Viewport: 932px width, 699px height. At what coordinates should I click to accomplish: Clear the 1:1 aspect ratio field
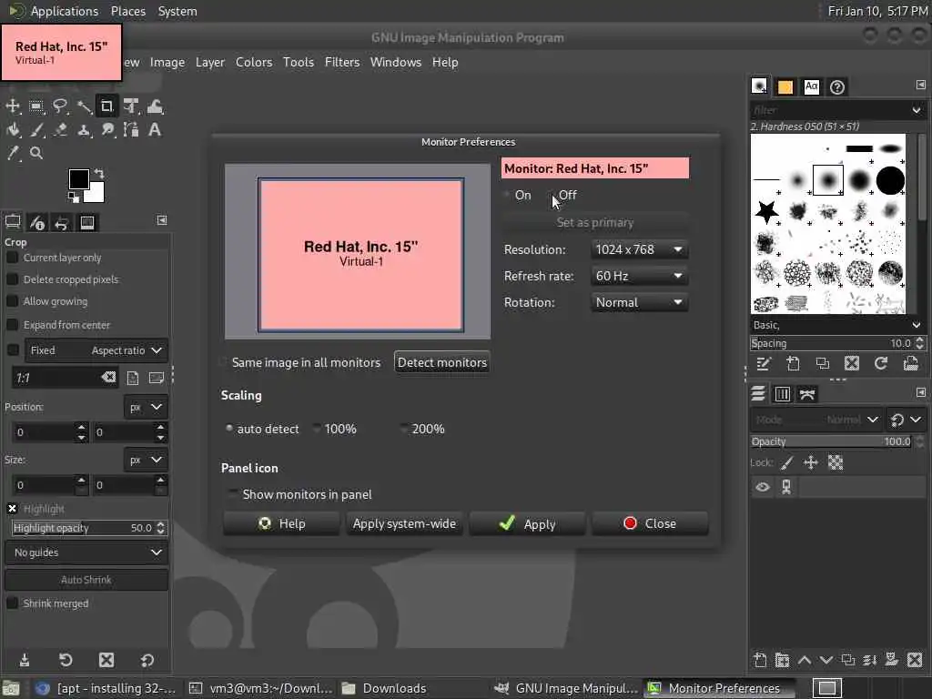click(108, 378)
